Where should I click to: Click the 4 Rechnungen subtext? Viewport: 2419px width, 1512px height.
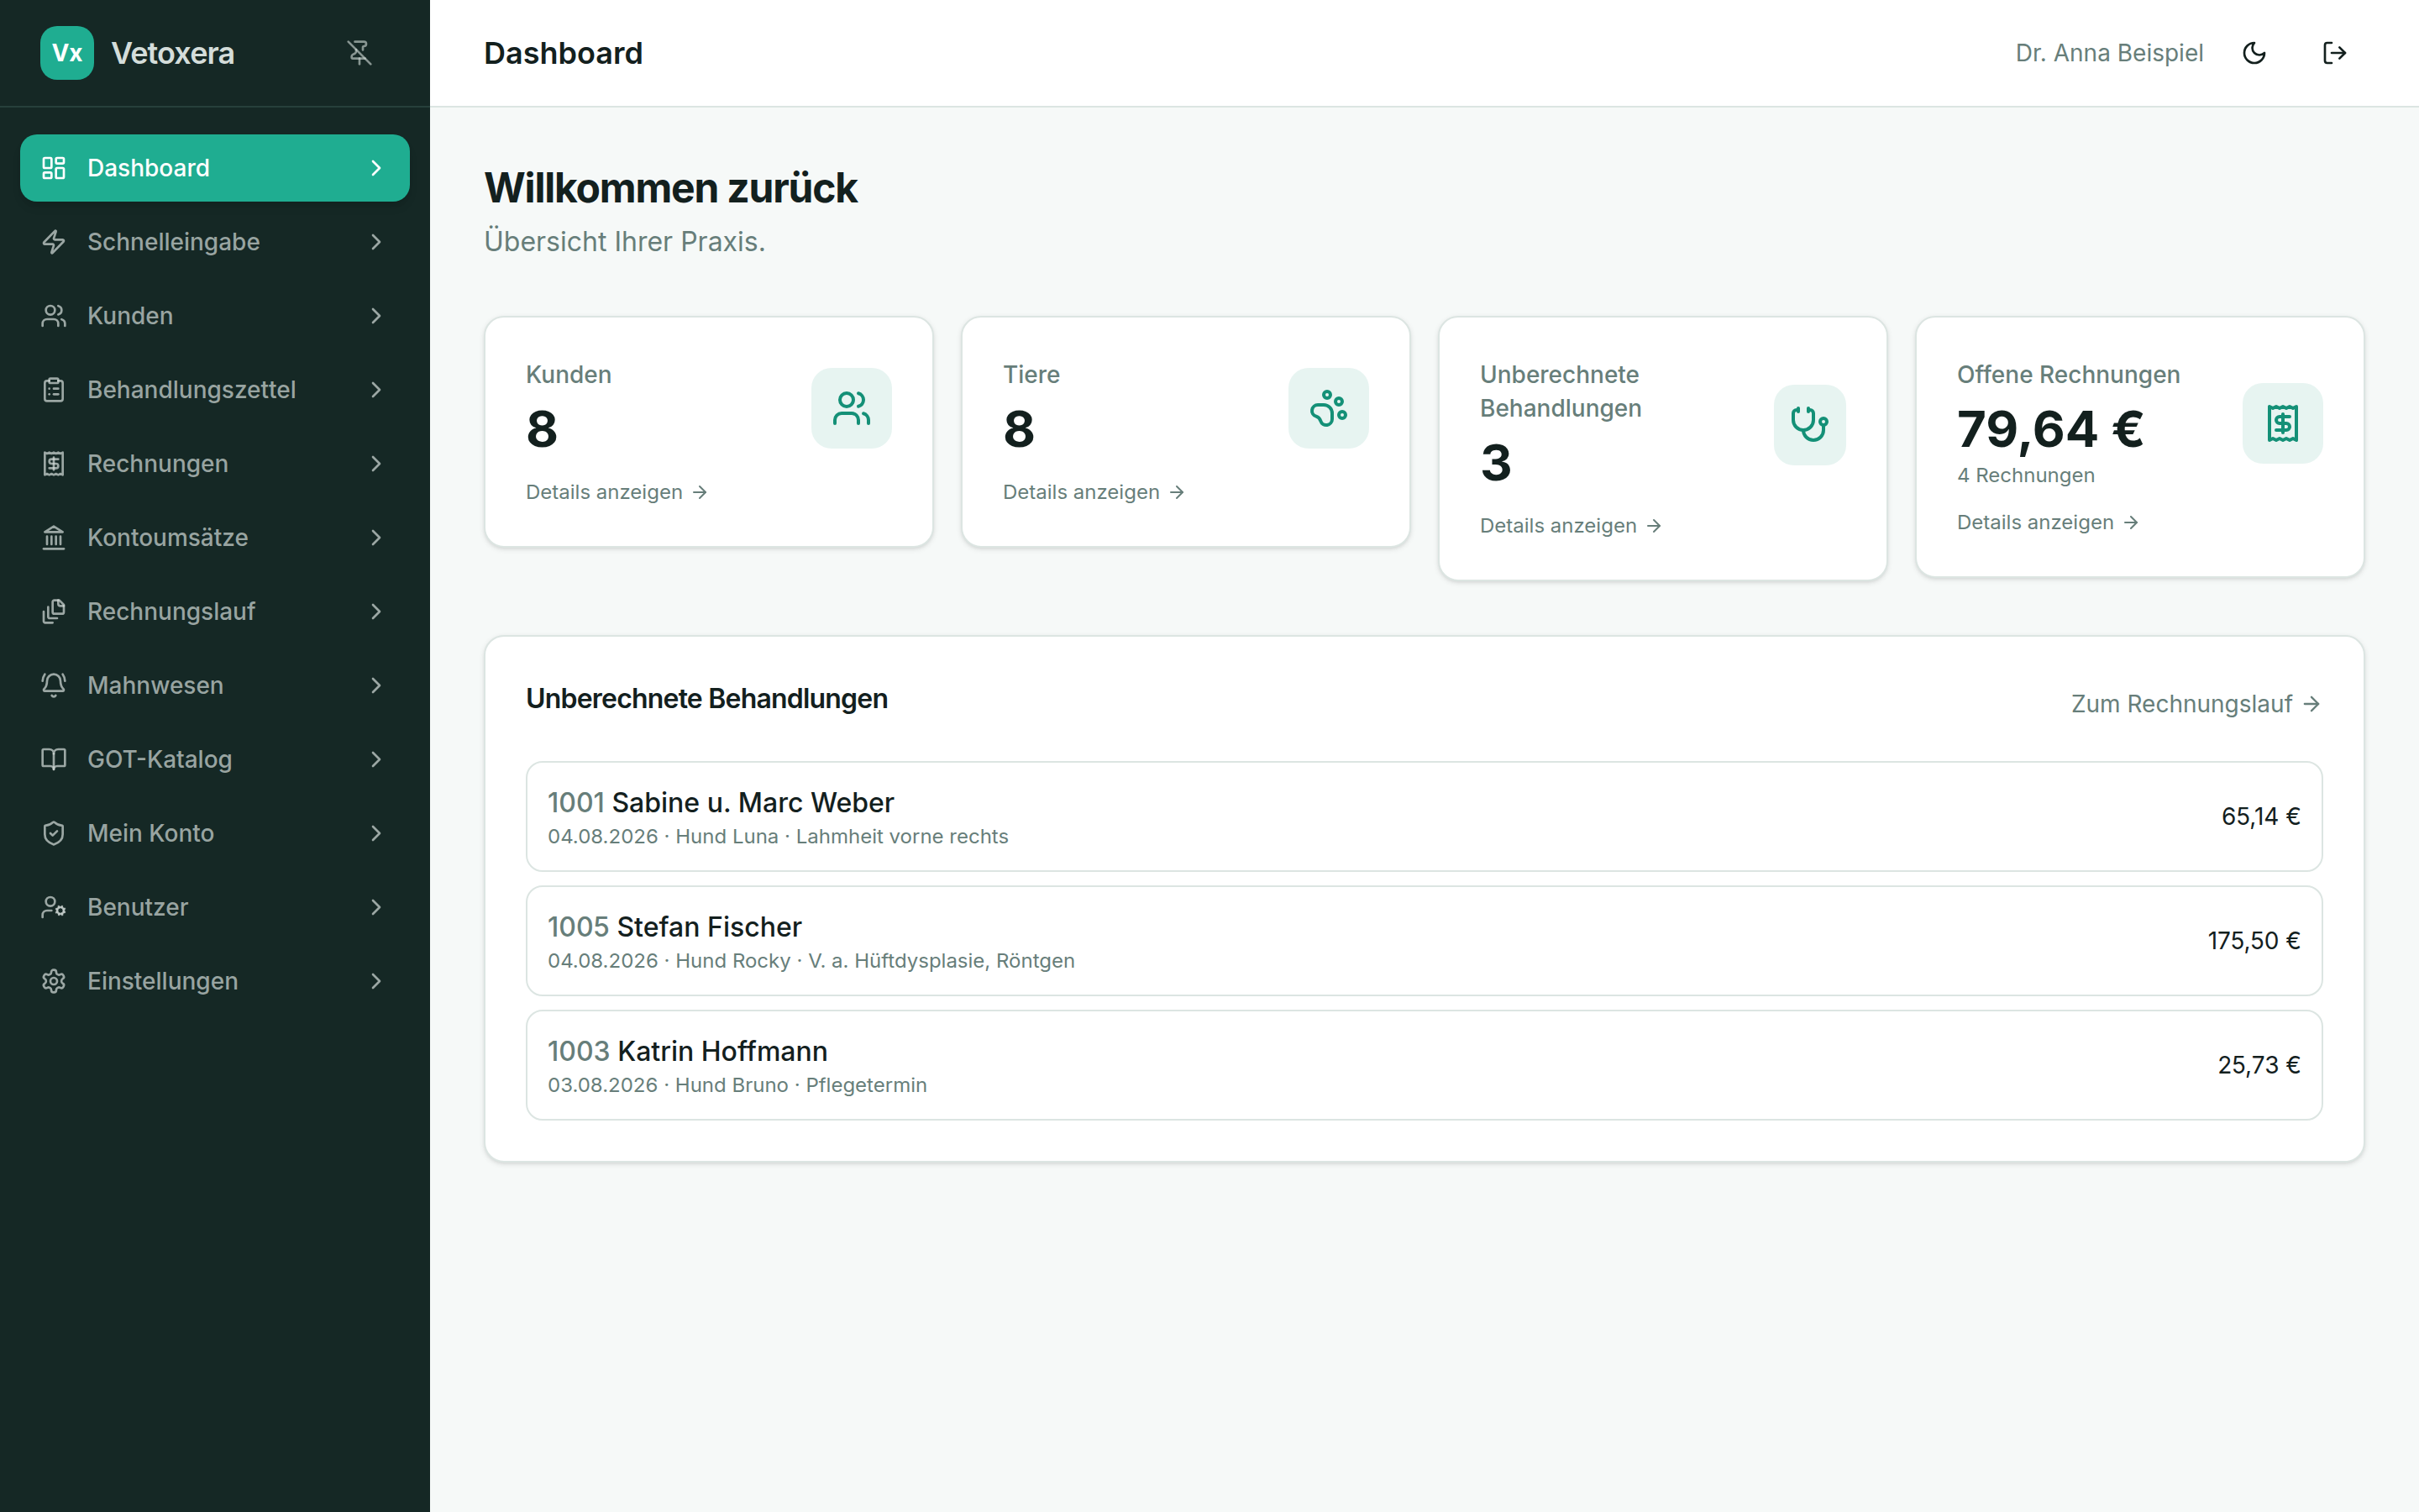pos(2025,476)
